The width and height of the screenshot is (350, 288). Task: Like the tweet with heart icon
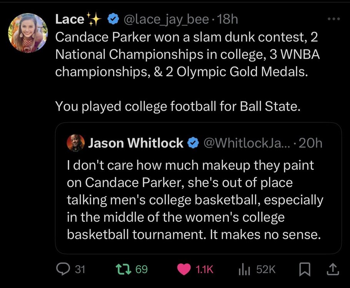(185, 270)
